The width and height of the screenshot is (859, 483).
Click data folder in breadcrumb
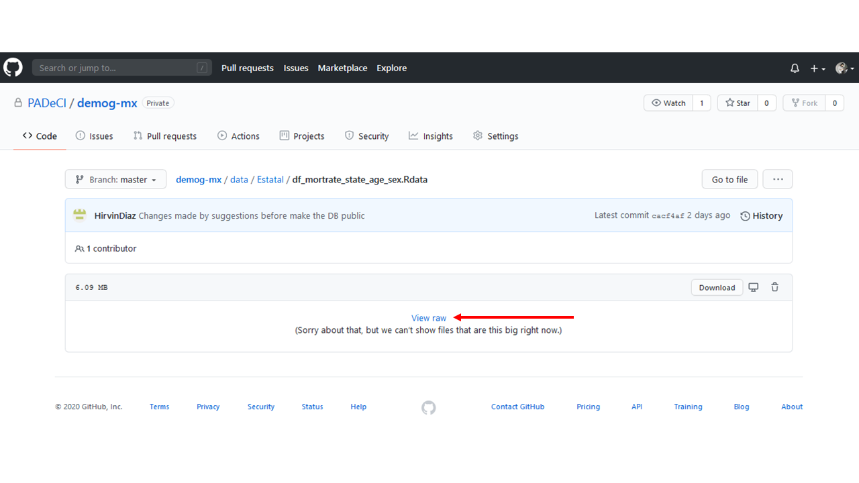point(239,179)
